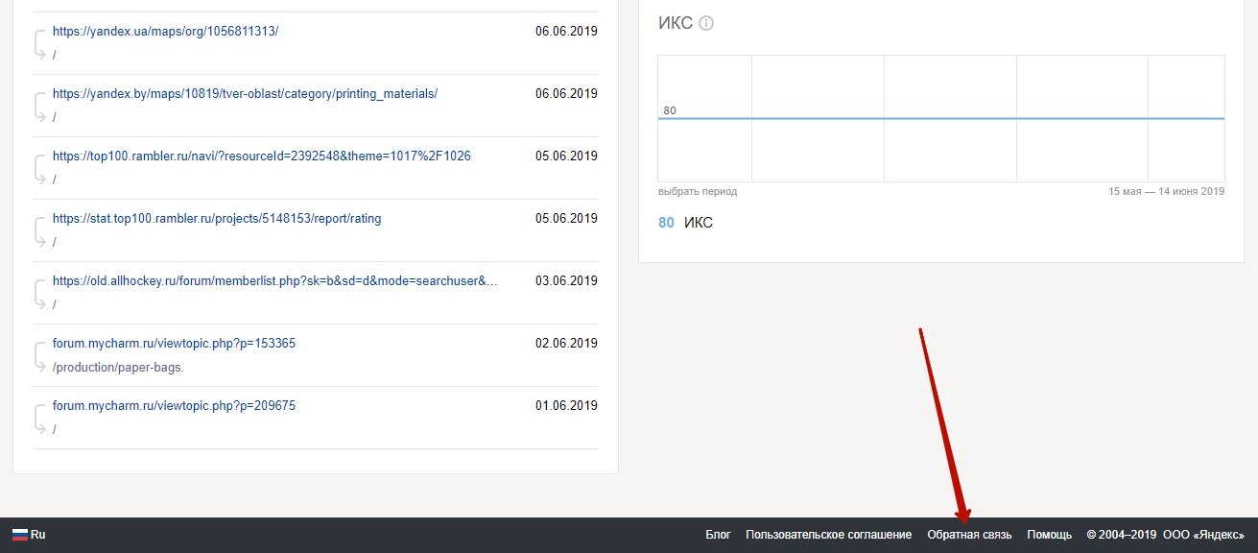Click the 80 ИКС legend entry
Image resolution: width=1258 pixels, height=553 pixels.
(x=685, y=223)
